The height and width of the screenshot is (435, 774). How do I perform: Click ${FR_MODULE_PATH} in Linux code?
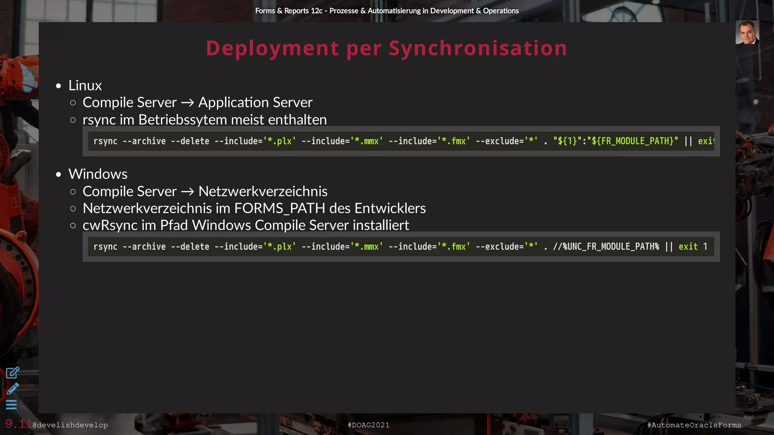pyautogui.click(x=632, y=141)
